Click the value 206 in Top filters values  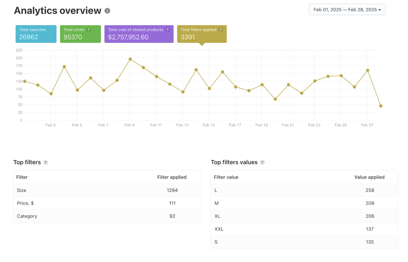click(370, 216)
